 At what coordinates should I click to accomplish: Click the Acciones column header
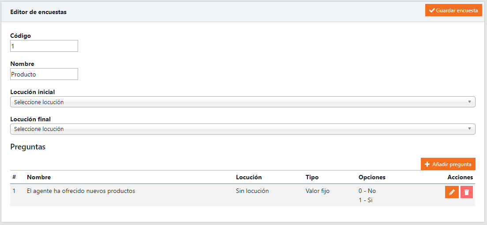click(x=460, y=177)
